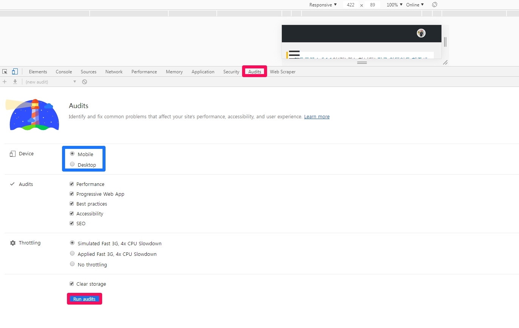Image resolution: width=519 pixels, height=328 pixels.
Task: Open the Responsive device dropdown
Action: [x=323, y=5]
